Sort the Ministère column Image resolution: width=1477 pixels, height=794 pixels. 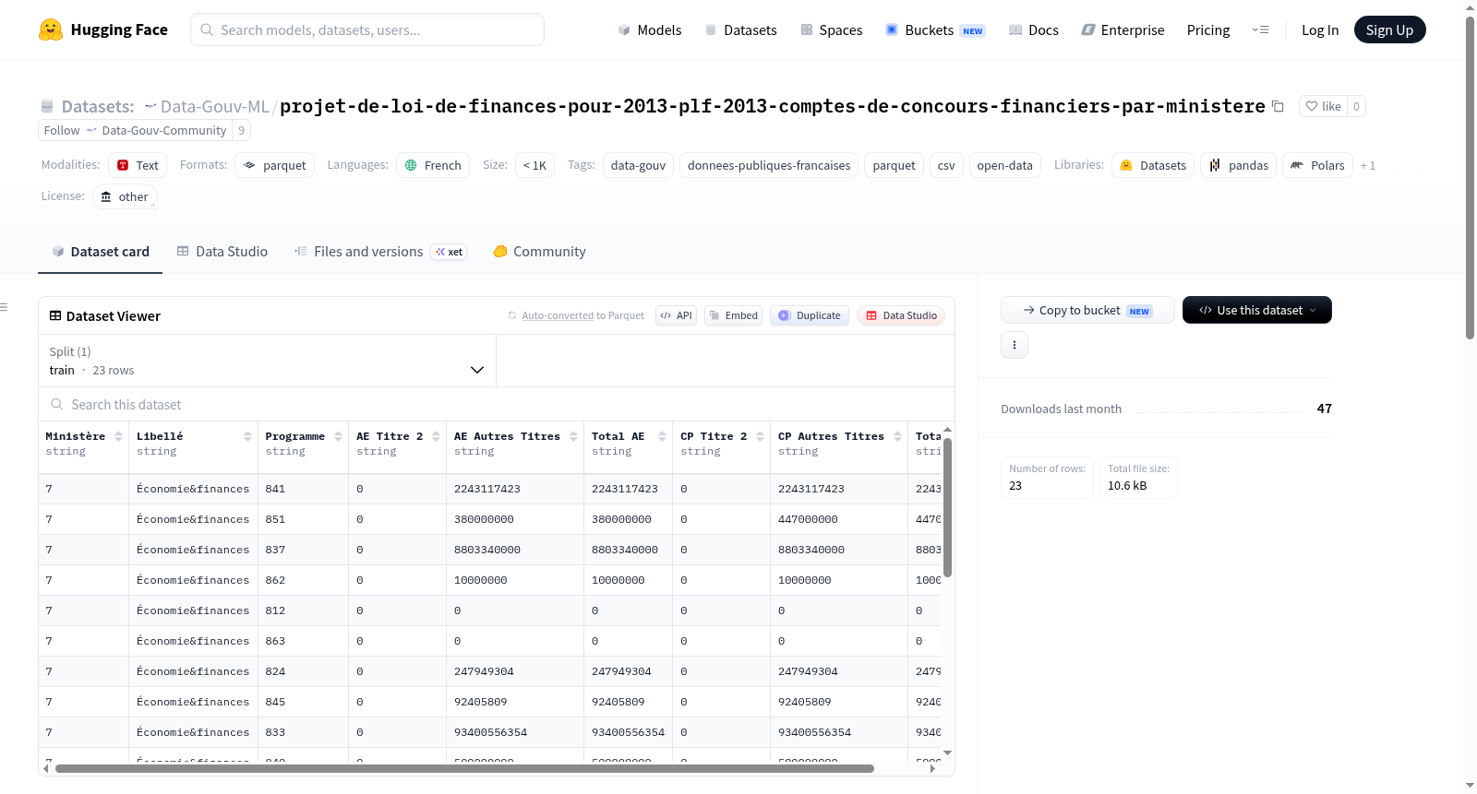tap(118, 436)
